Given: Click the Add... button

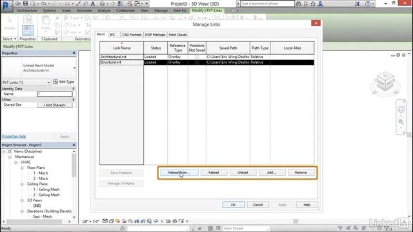Looking at the screenshot, I should [272, 173].
